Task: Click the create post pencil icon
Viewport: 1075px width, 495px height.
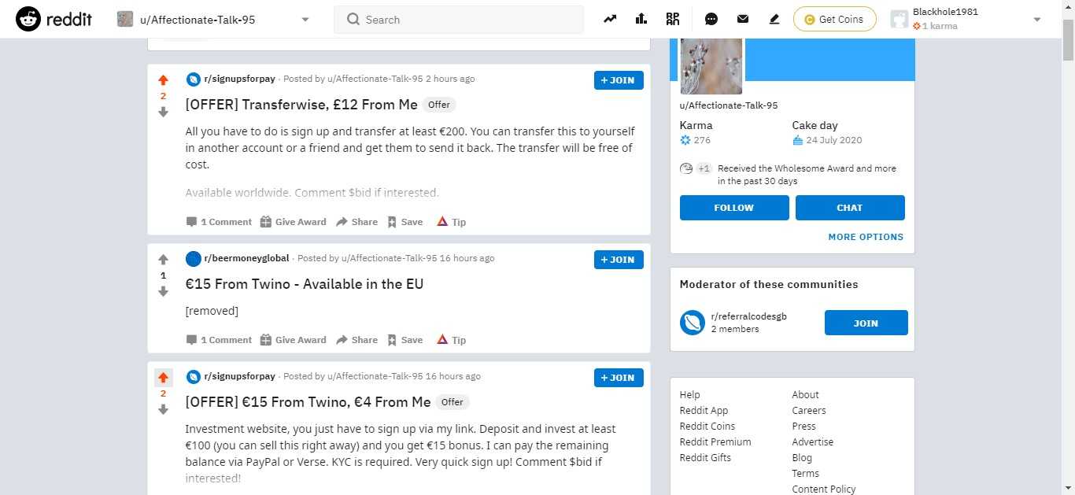Action: 774,19
